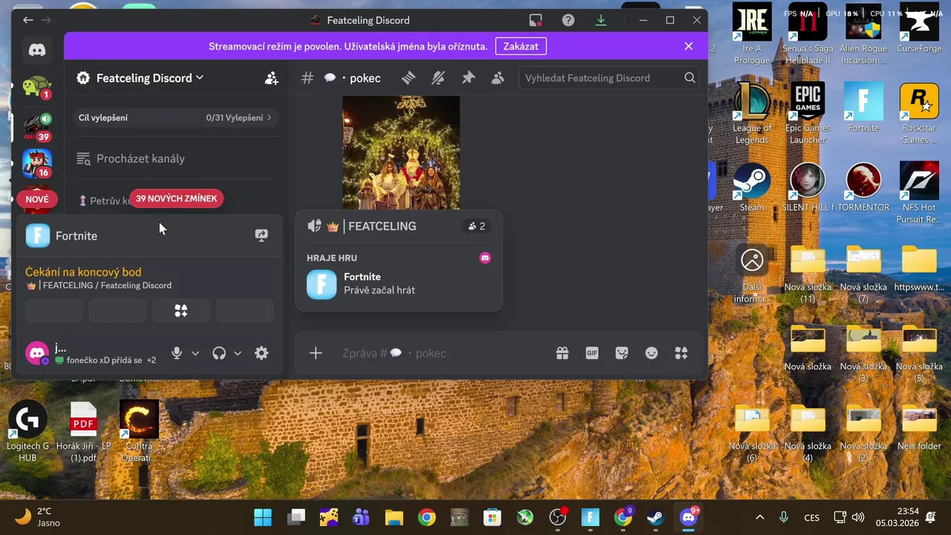Open the server with 16 mentions badge

[x=36, y=163]
